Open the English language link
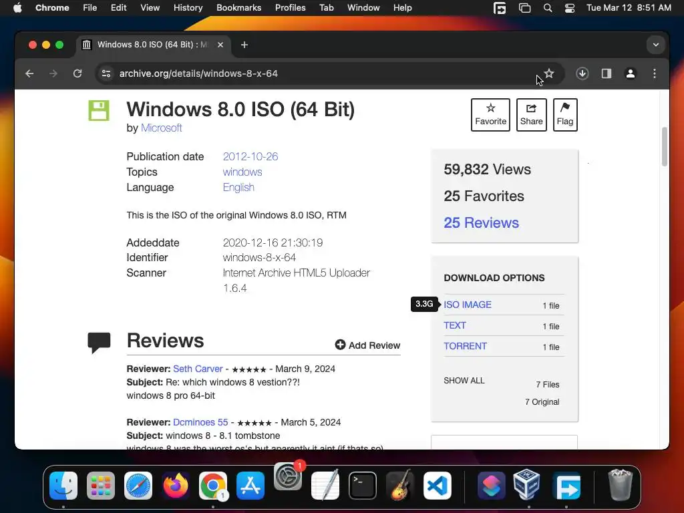The image size is (684, 513). 238,187
